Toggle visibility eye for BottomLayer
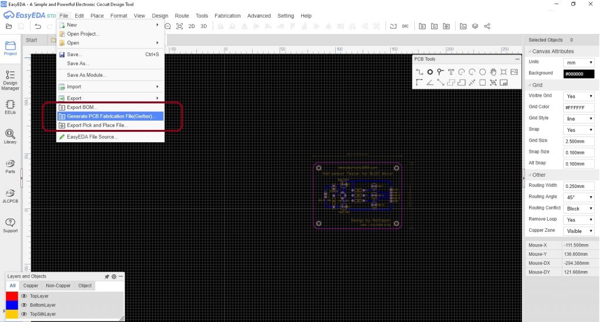This screenshot has height=322, width=600. coord(24,305)
